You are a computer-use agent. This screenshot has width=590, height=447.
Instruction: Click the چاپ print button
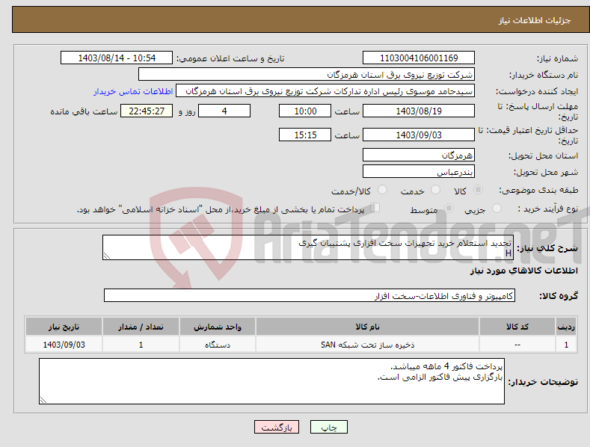(329, 427)
